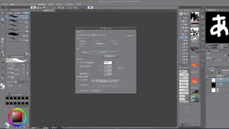
Task: Open the Animation menu
Action: point(22,4)
